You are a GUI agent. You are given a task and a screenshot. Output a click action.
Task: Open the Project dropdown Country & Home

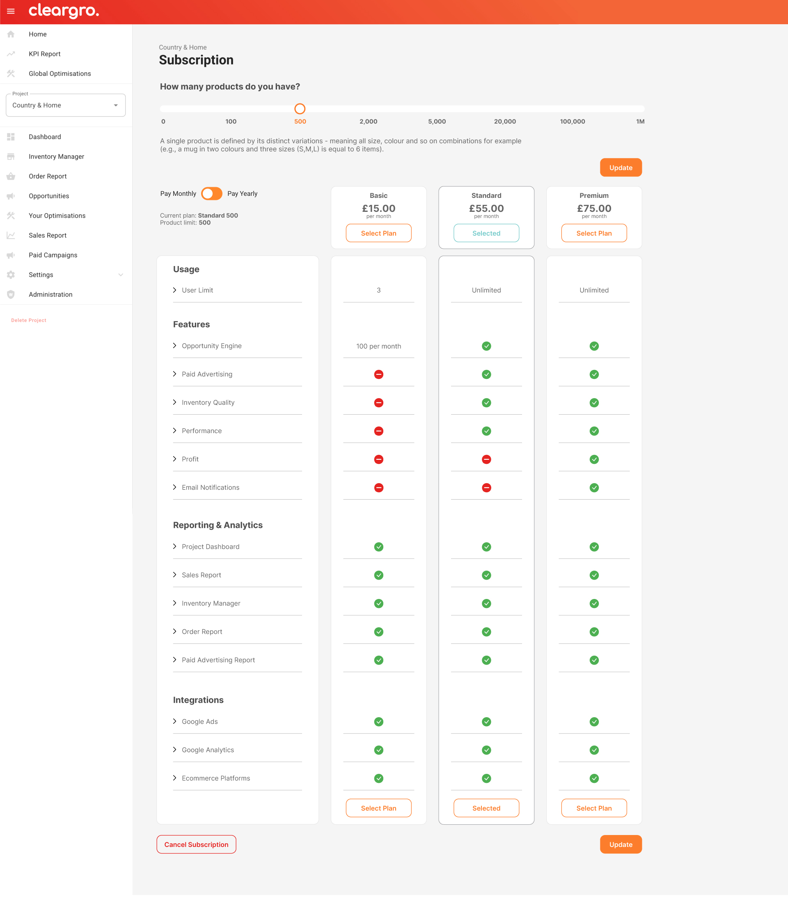(x=66, y=105)
